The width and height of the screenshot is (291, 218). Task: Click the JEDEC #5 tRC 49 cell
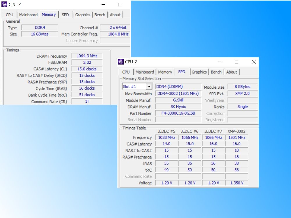166,170
